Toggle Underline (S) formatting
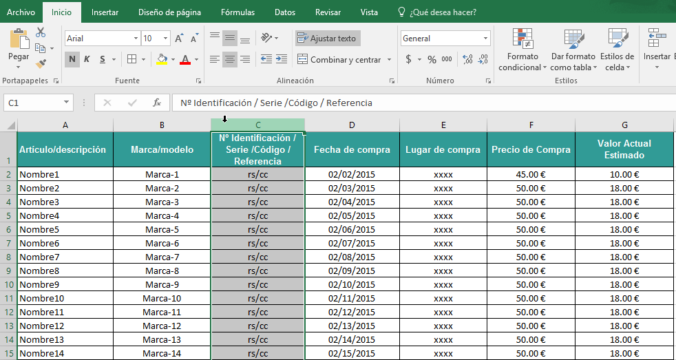This screenshot has height=360, width=676. pyautogui.click(x=102, y=59)
